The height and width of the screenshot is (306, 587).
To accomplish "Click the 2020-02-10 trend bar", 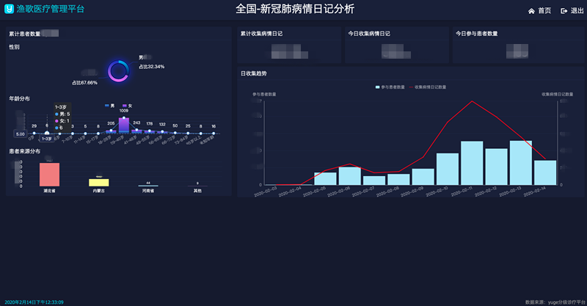I will (x=448, y=169).
